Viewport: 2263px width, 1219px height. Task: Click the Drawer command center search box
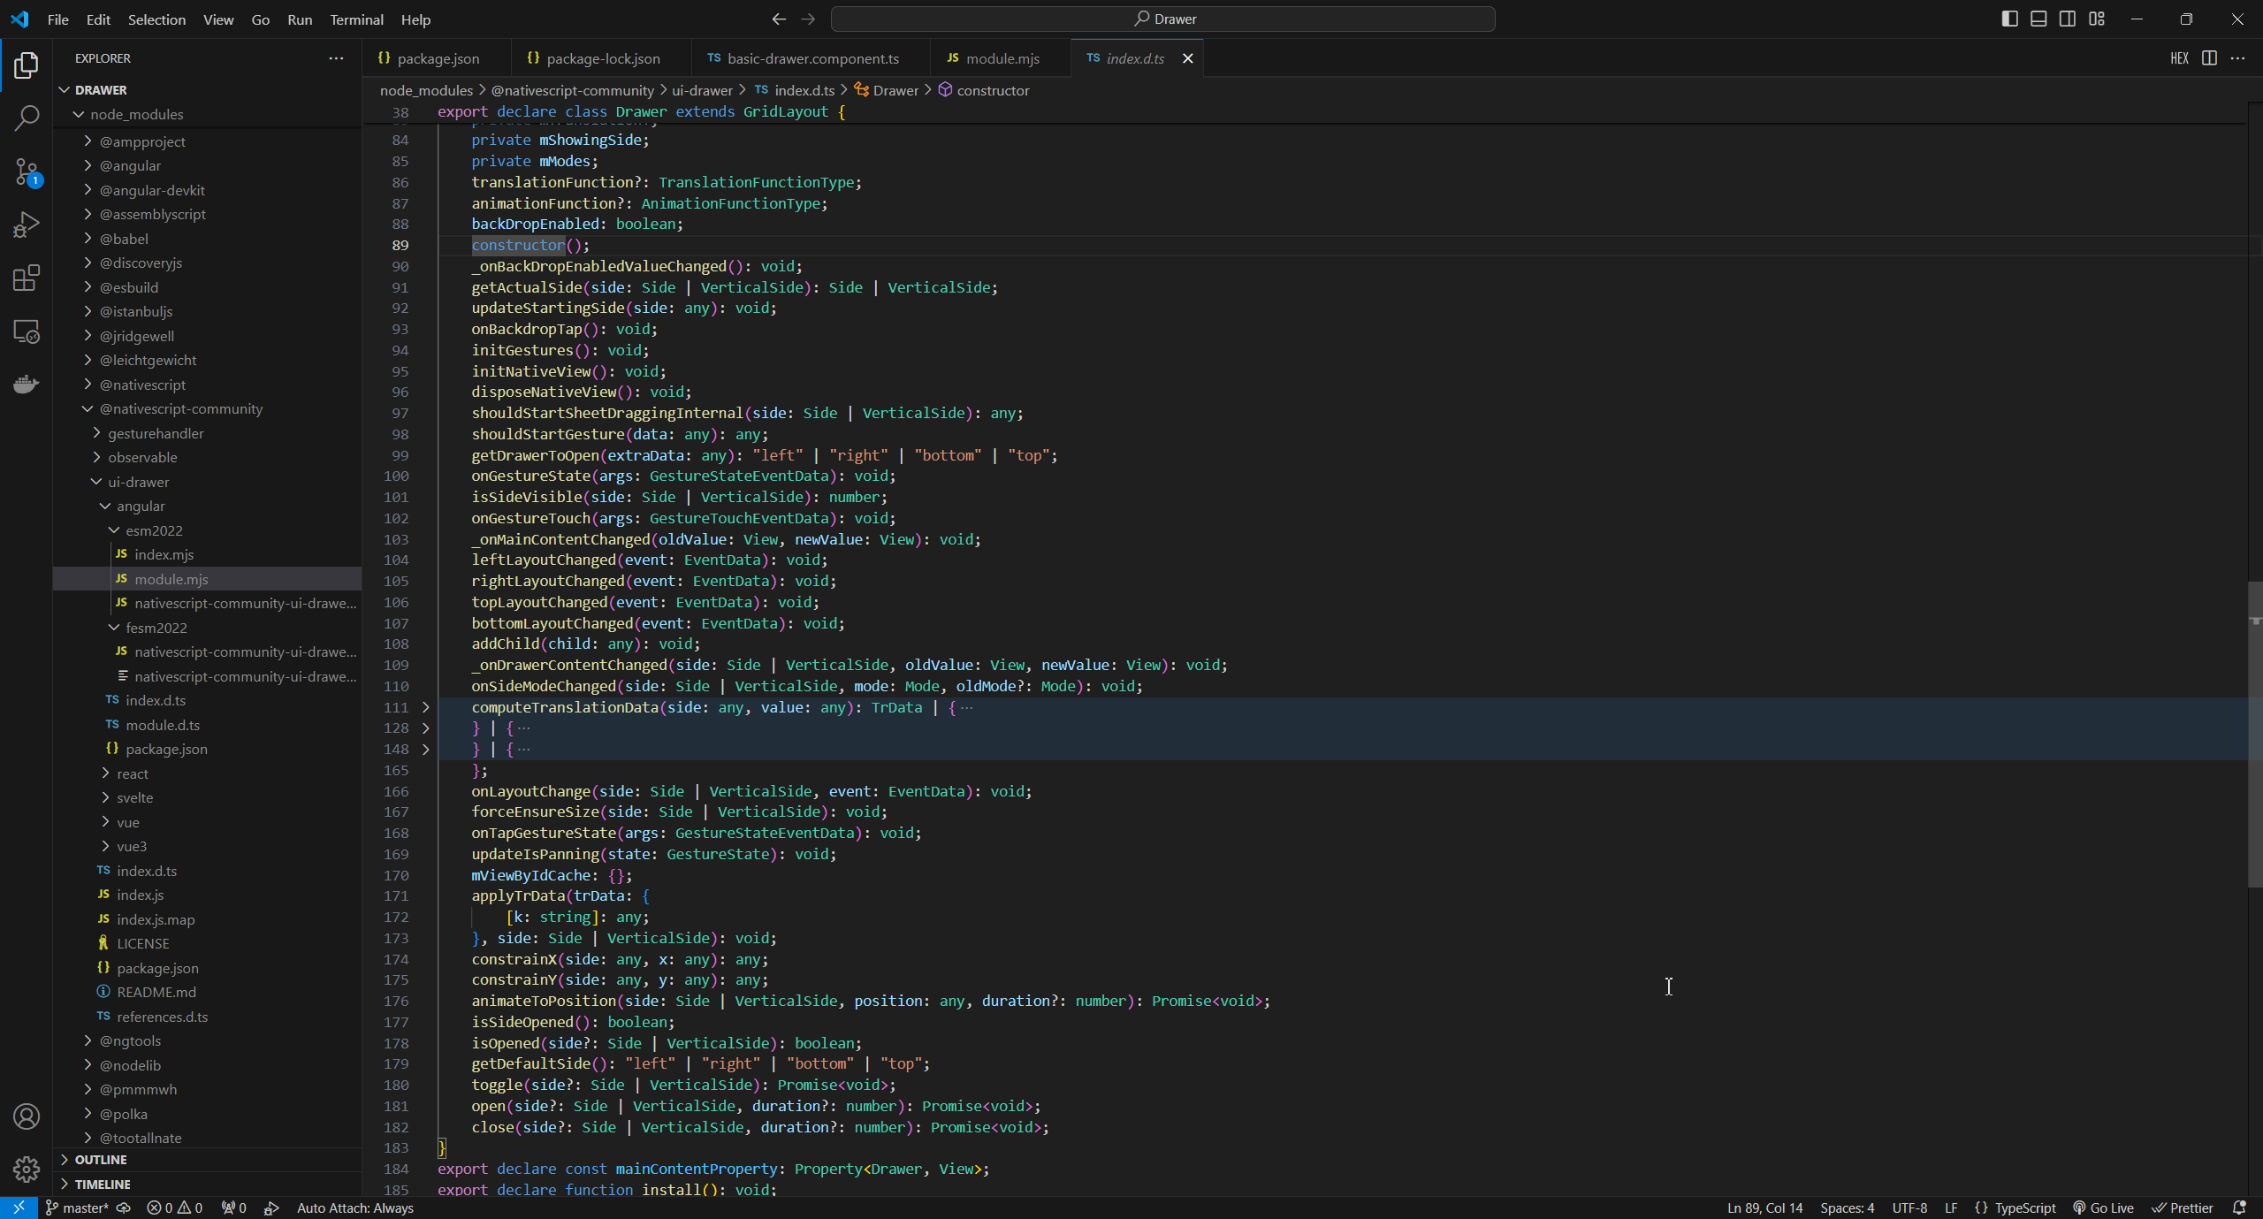[x=1163, y=19]
